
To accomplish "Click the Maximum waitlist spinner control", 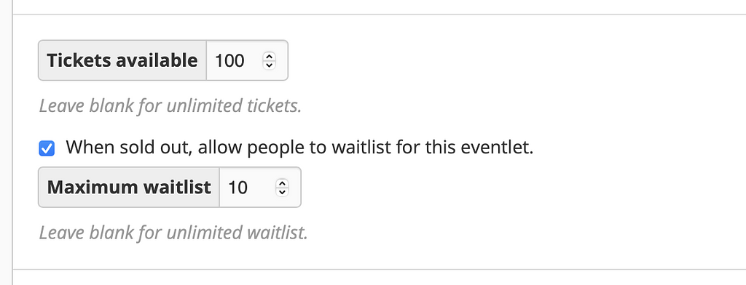I will [x=282, y=187].
